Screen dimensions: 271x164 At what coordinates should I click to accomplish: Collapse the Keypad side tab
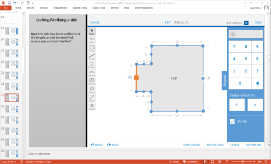pyautogui.click(x=224, y=80)
